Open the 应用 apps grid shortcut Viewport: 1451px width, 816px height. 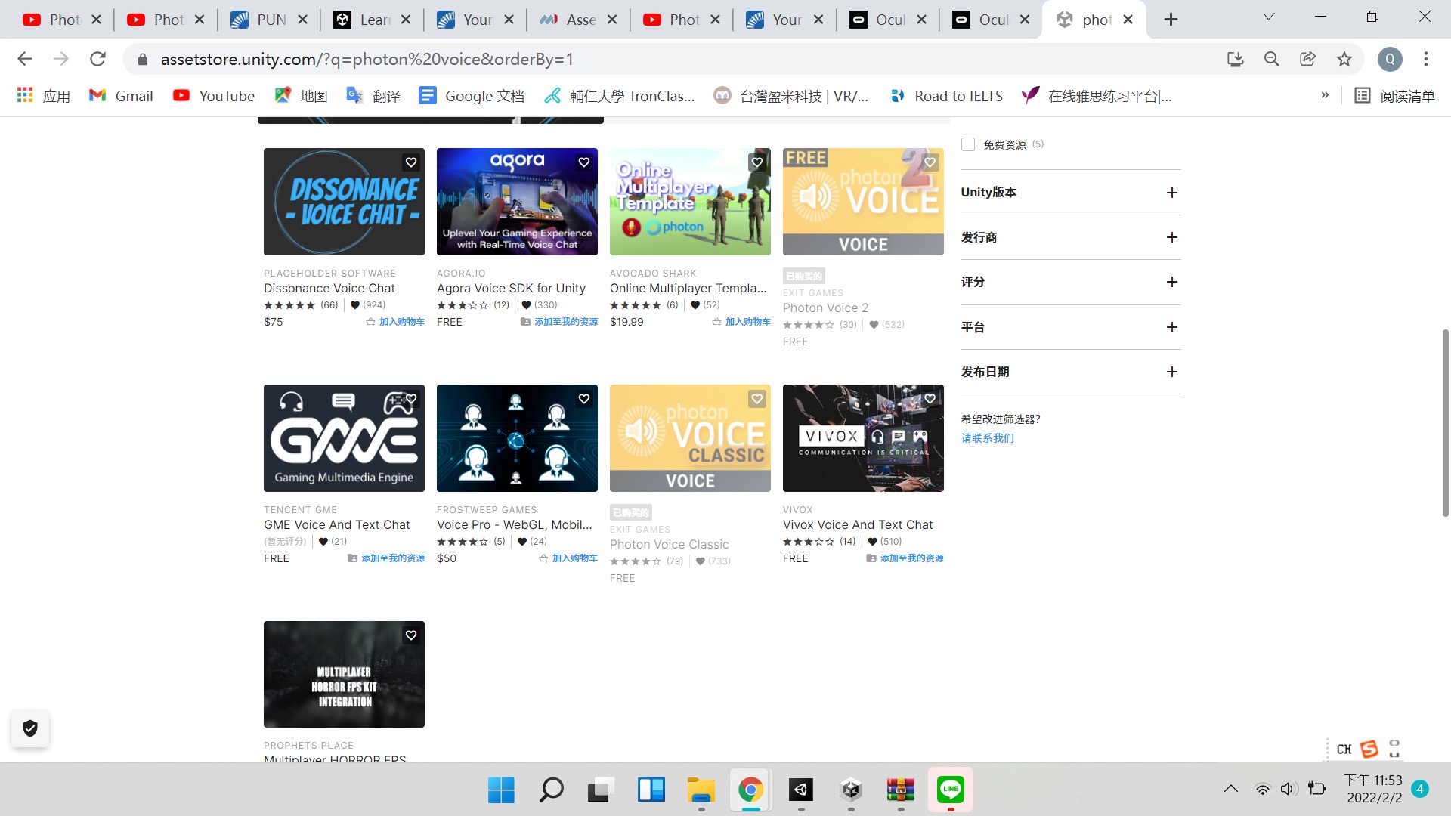(44, 96)
